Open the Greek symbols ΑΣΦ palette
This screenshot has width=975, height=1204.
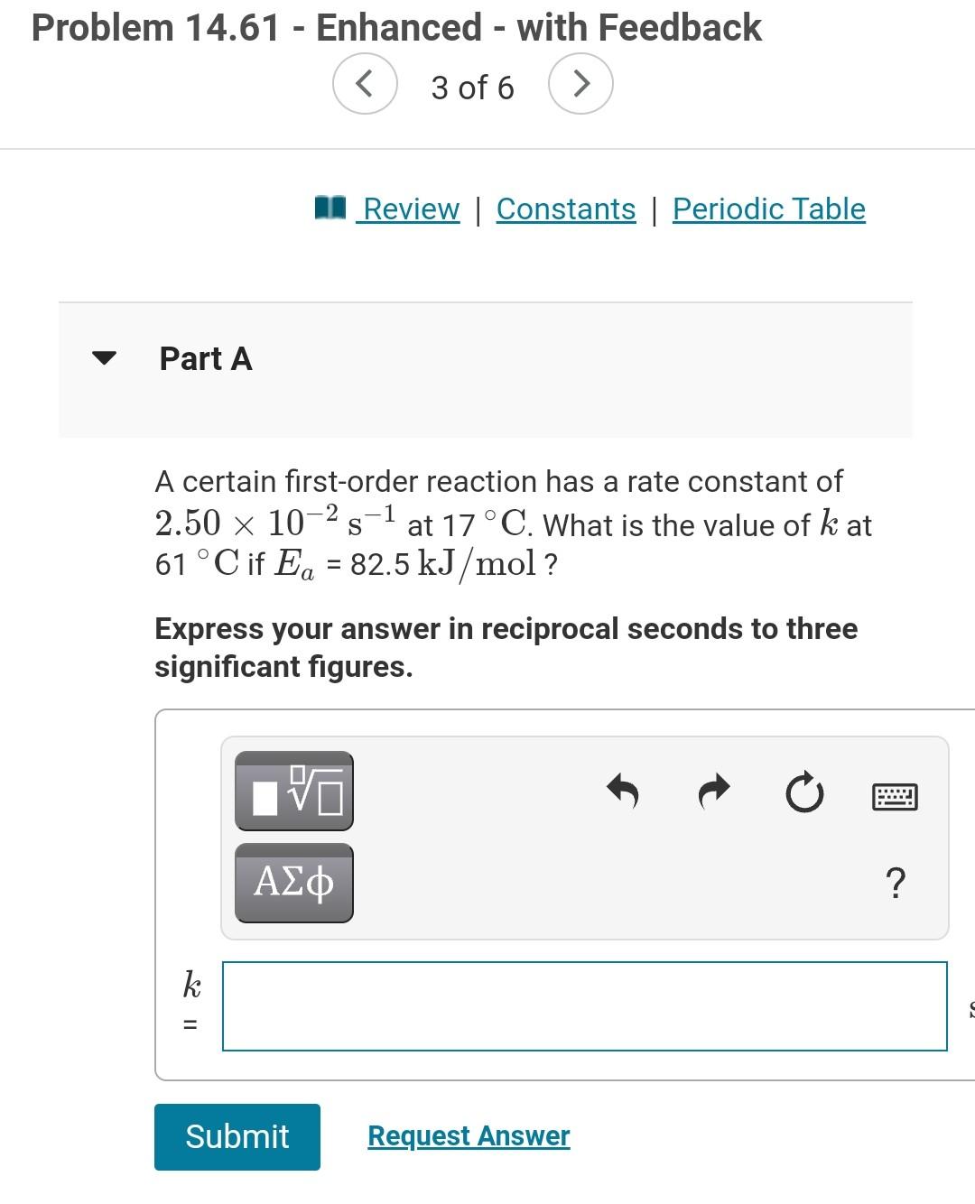point(292,883)
